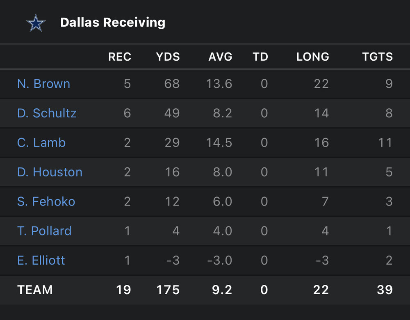Image resolution: width=410 pixels, height=320 pixels.
Task: Click the YDS column header
Action: click(x=168, y=57)
